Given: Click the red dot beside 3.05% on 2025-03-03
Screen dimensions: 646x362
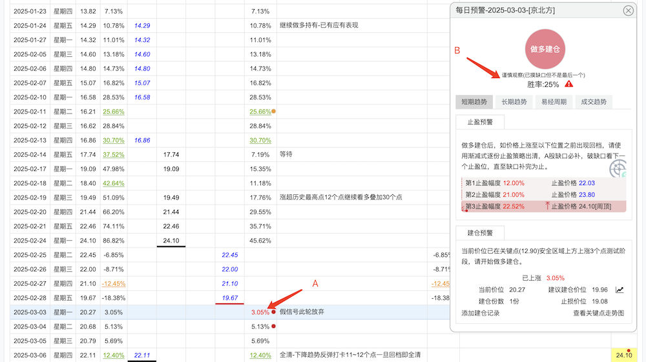Looking at the screenshot, I should [273, 312].
